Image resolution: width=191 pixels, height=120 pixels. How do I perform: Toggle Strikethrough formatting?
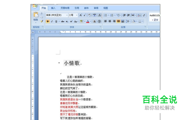pos(63,21)
